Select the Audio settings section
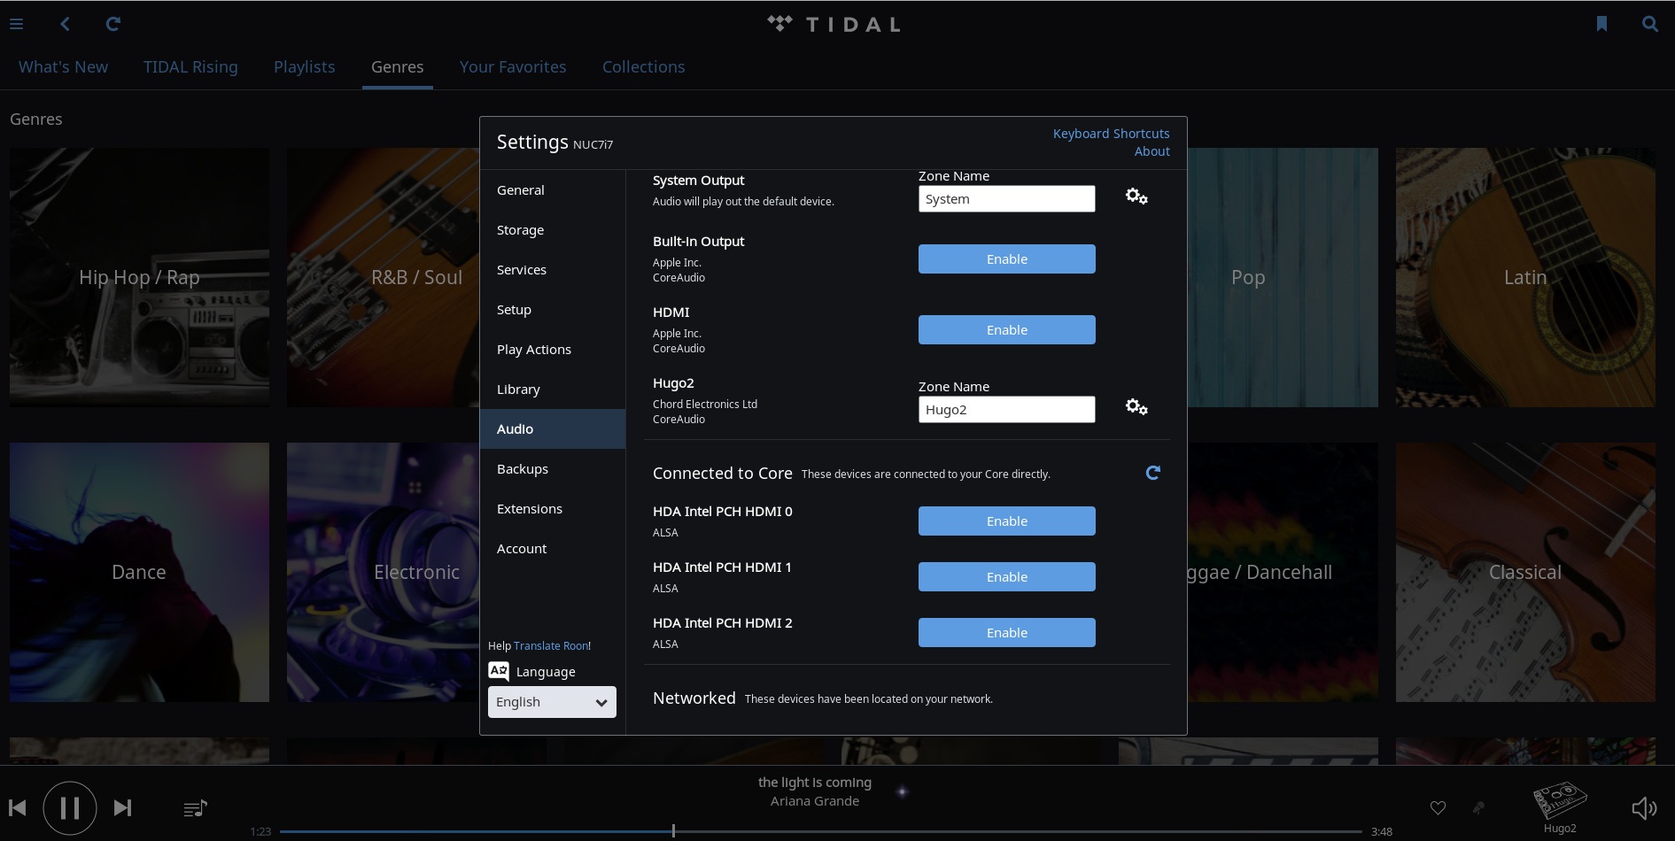Viewport: 1675px width, 841px height. [553, 429]
